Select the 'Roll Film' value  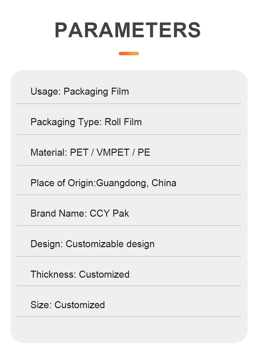[x=123, y=122]
